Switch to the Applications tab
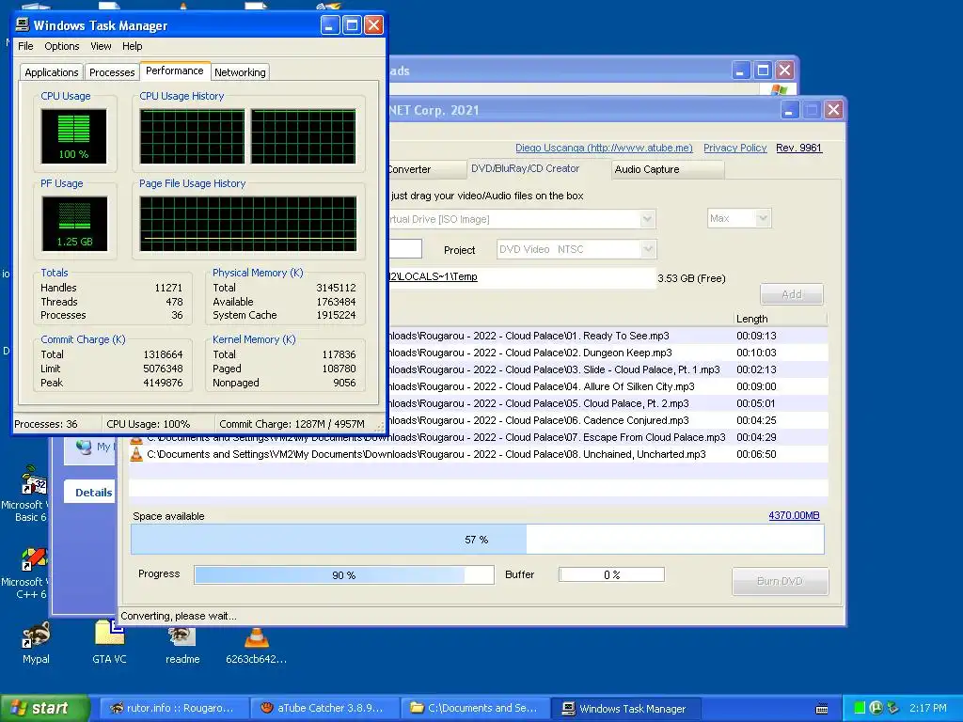963x722 pixels. tap(52, 72)
